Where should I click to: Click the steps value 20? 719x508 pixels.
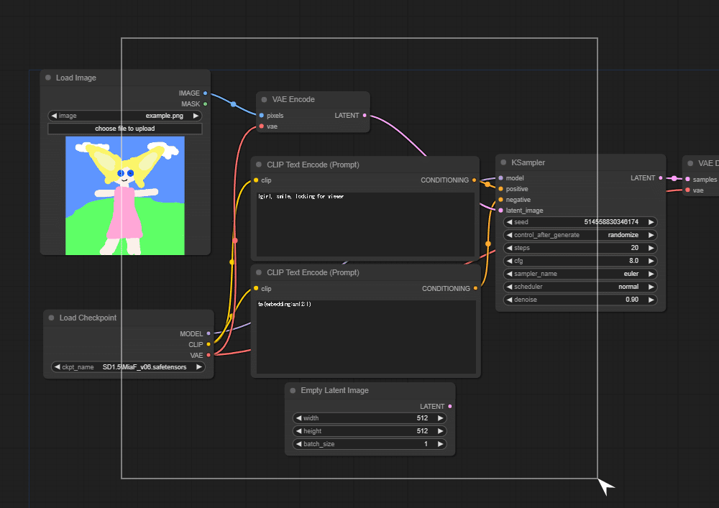pos(635,248)
